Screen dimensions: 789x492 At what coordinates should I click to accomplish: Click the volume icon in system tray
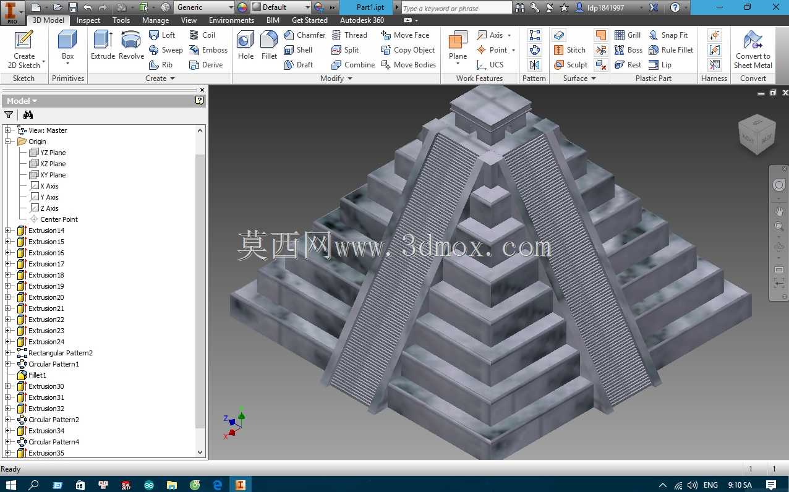point(693,485)
